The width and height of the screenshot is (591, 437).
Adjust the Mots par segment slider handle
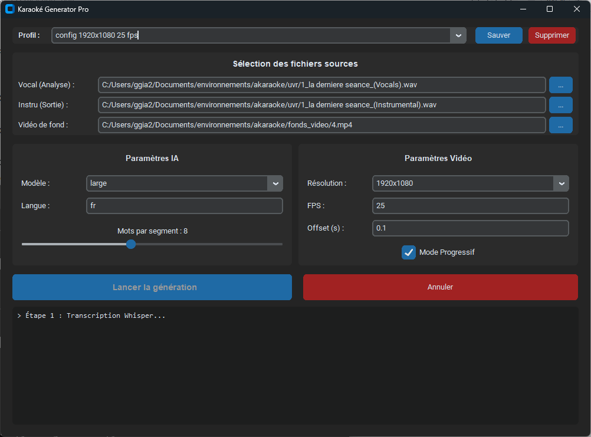[131, 244]
